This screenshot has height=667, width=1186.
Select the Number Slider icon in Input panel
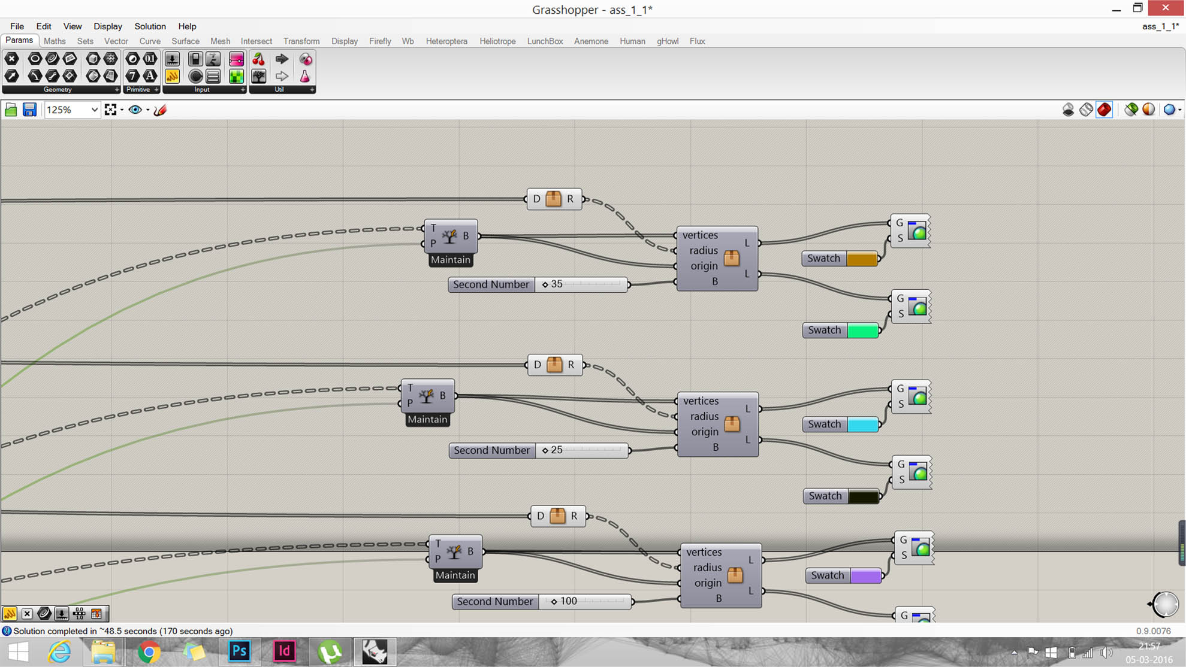point(172,58)
